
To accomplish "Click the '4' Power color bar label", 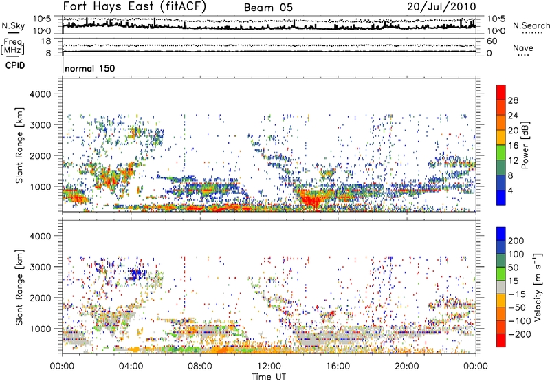I will click(x=510, y=190).
